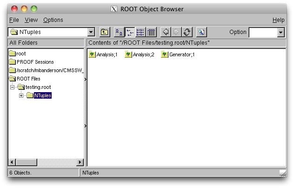Collapse the testing.root tree node
This screenshot has height=188, width=294.
point(13,87)
